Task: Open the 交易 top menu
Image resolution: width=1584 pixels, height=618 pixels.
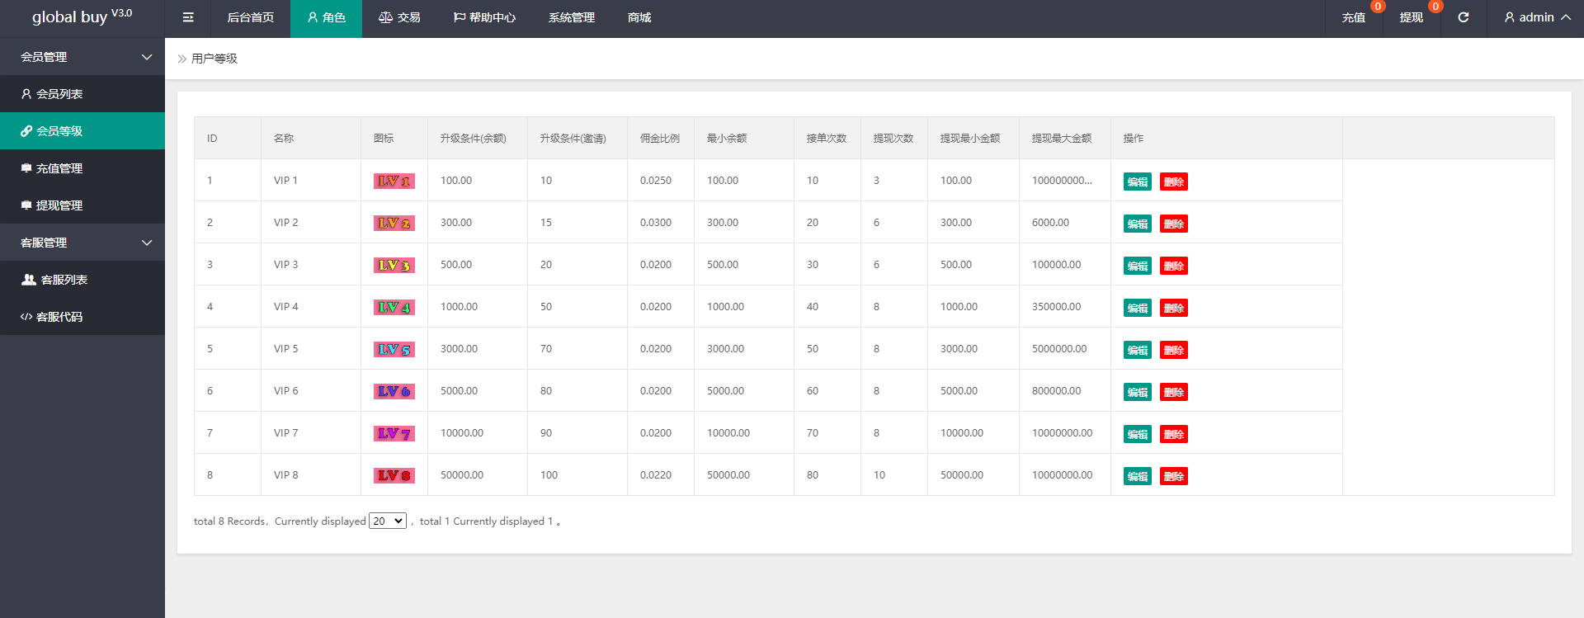Action: (399, 17)
